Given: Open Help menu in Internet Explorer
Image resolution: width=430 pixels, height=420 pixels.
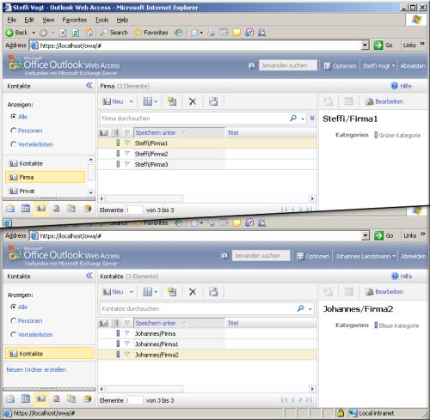Looking at the screenshot, I should click(122, 20).
